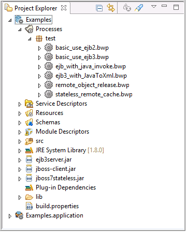Collapse the Processes folder node

click(x=20, y=30)
